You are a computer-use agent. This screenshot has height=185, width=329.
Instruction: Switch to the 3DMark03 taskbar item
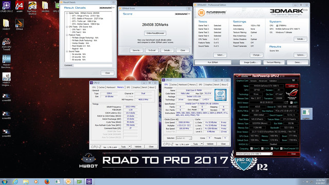coord(68,181)
